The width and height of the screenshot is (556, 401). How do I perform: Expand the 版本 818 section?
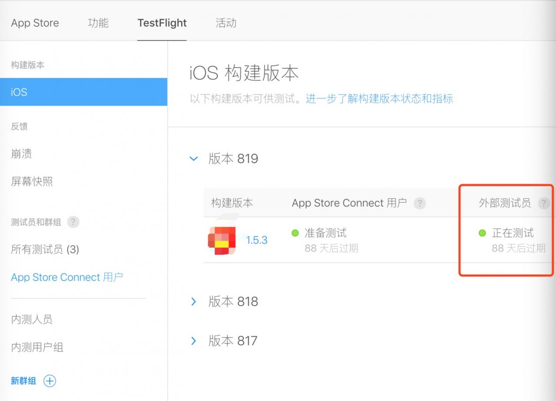pyautogui.click(x=194, y=301)
